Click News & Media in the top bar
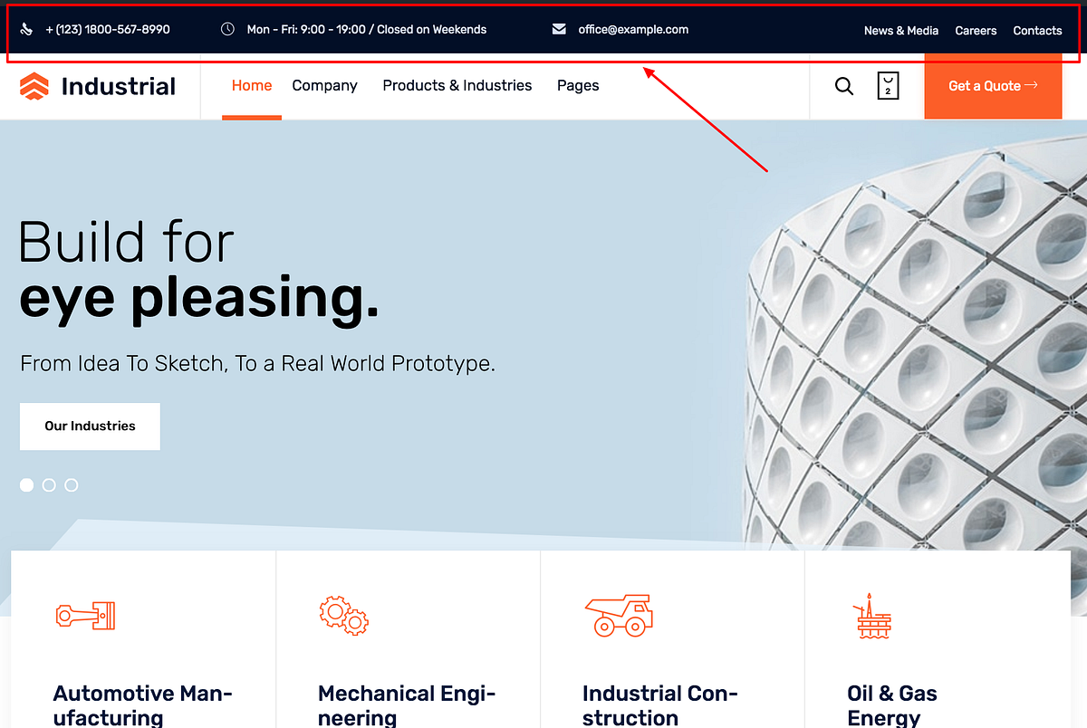Image resolution: width=1087 pixels, height=728 pixels. tap(901, 30)
